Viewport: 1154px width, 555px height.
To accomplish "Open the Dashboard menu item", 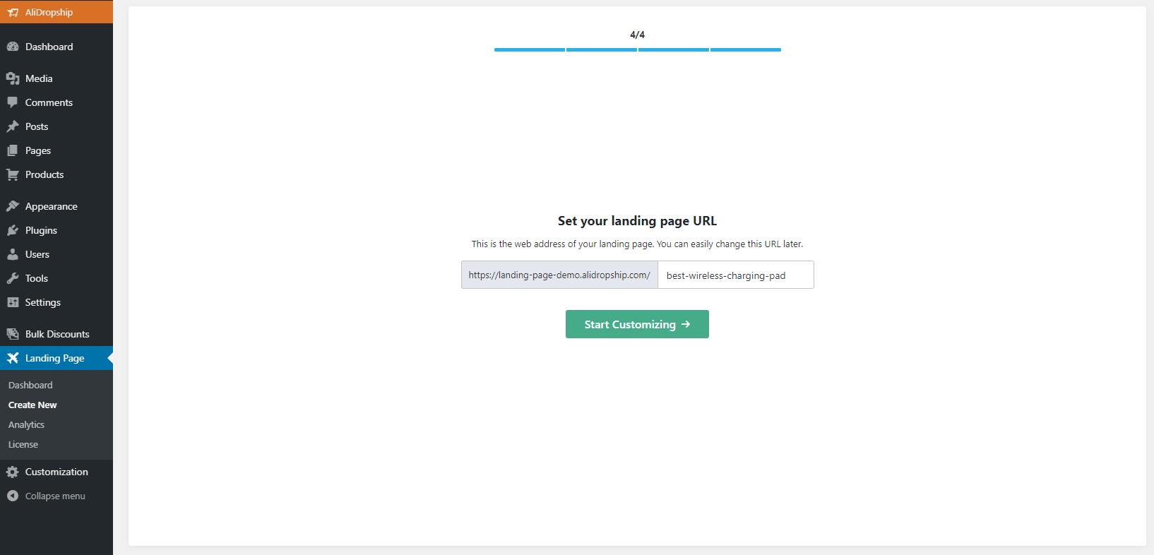I will [49, 47].
